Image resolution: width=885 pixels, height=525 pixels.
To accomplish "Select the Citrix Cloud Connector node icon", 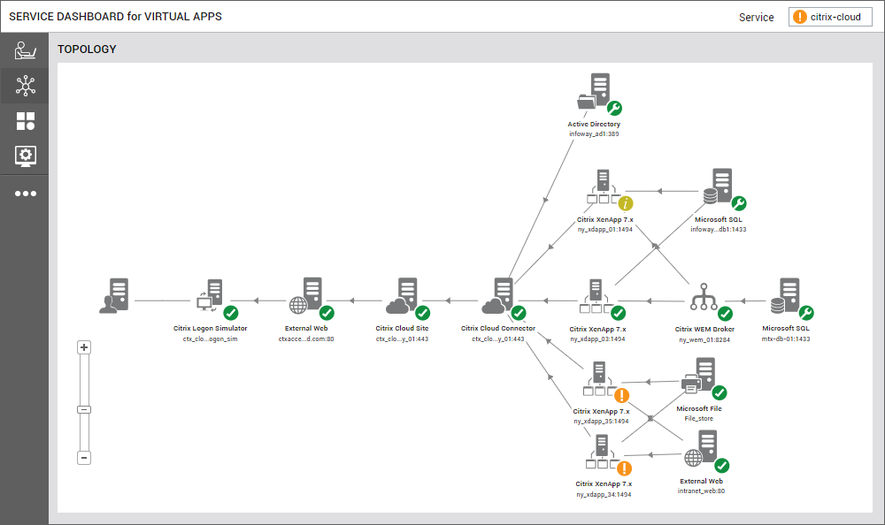I will coord(497,295).
